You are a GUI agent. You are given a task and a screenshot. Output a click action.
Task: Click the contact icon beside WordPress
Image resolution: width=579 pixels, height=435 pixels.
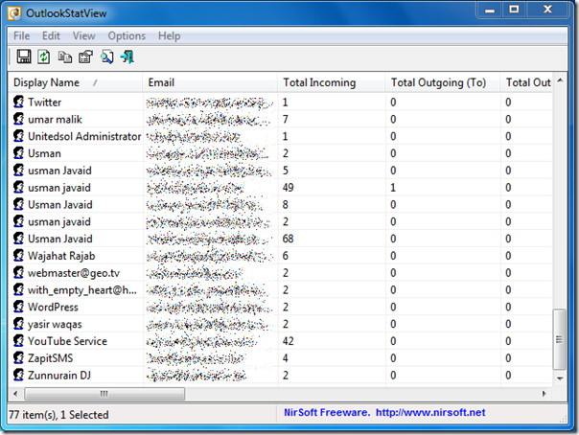click(x=18, y=307)
